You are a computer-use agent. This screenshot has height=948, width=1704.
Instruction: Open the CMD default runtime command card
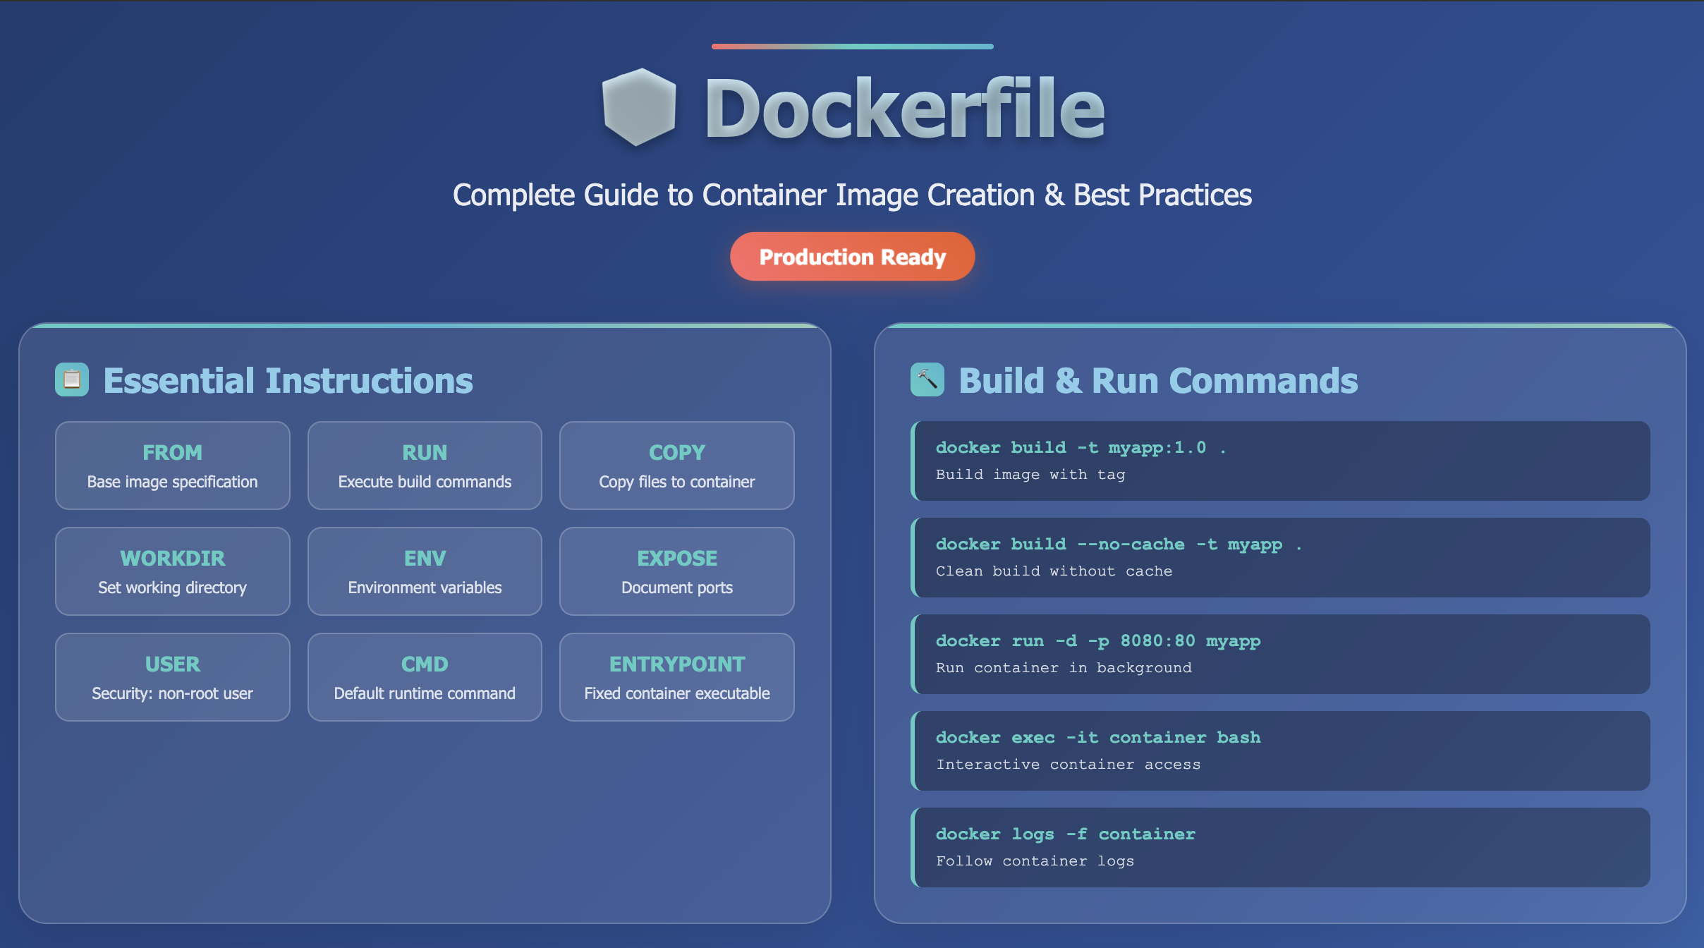pyautogui.click(x=425, y=677)
